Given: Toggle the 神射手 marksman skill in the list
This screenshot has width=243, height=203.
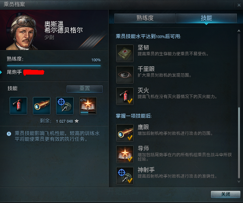Looking at the screenshot, I should (125, 176).
